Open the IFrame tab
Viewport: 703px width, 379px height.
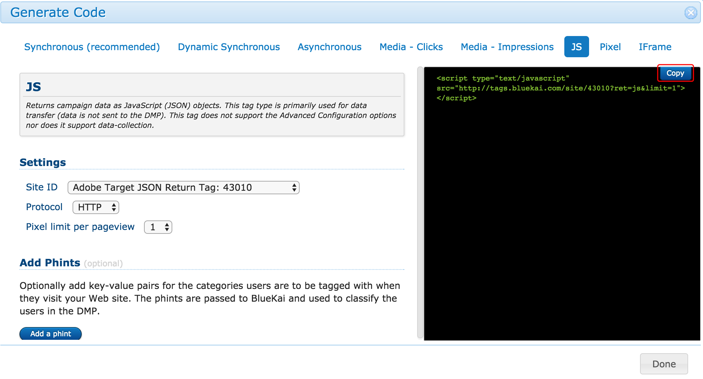[x=655, y=47]
